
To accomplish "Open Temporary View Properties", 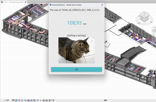I will coord(47,100).
